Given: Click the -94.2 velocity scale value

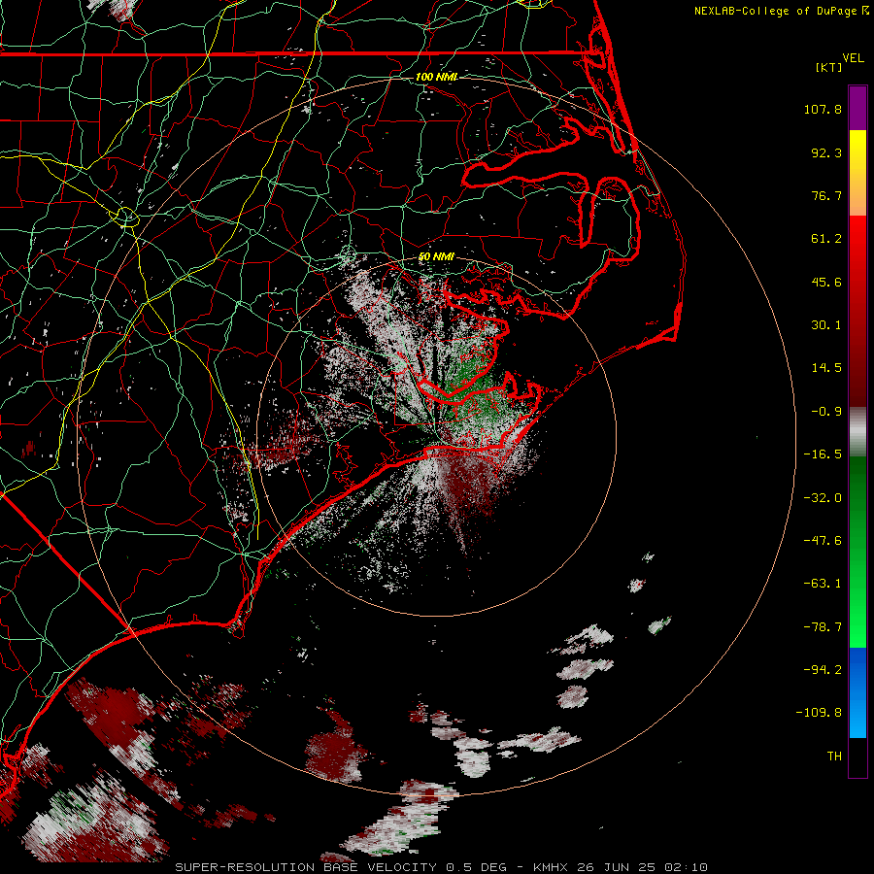Looking at the screenshot, I should [823, 670].
